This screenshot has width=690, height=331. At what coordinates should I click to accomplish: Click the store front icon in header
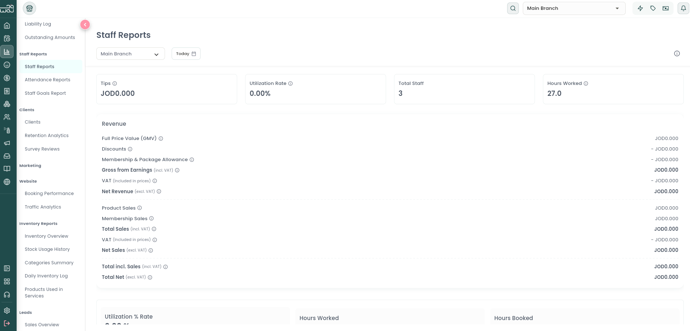point(30,8)
